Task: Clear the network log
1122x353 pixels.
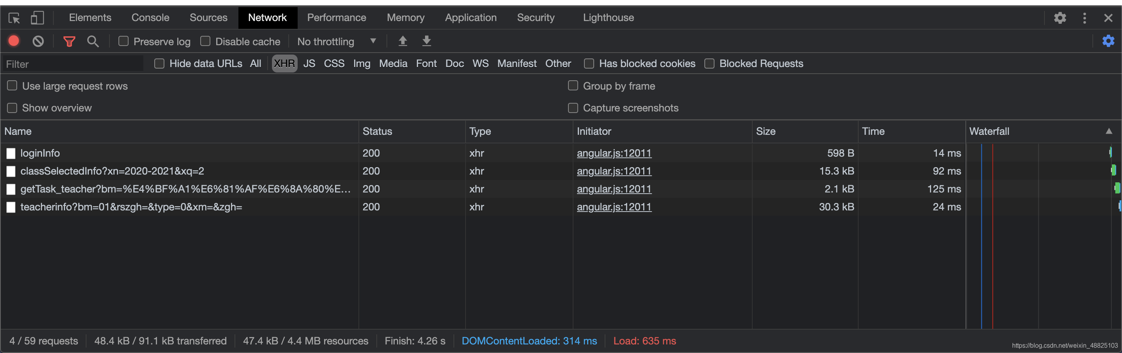Action: click(38, 41)
